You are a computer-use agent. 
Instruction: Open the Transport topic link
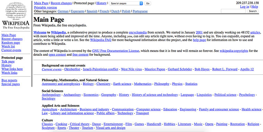pos(142,113)
